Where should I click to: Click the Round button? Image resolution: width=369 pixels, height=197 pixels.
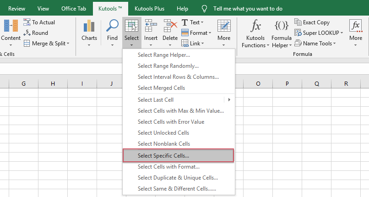click(x=40, y=33)
